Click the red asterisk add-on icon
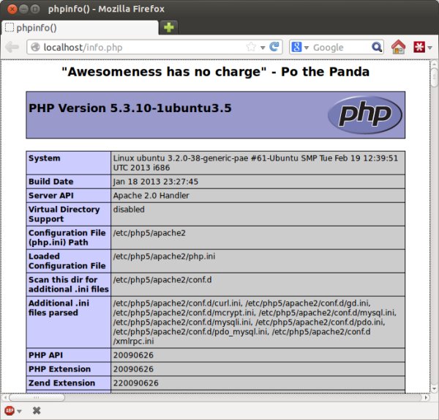The height and width of the screenshot is (420, 439). click(x=419, y=47)
